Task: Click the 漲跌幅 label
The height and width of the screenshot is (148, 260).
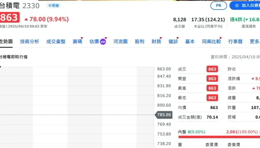Action: 234,78
